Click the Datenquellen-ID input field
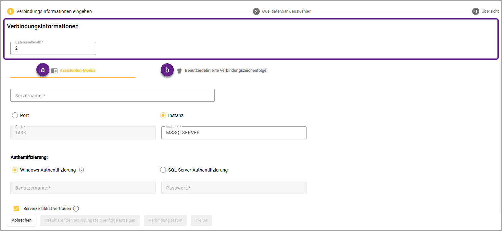The height and width of the screenshot is (231, 502). tap(53, 48)
